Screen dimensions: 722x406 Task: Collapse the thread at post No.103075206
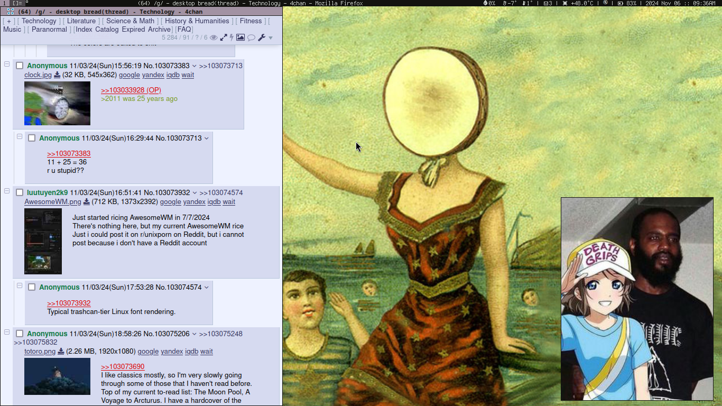[7, 332]
